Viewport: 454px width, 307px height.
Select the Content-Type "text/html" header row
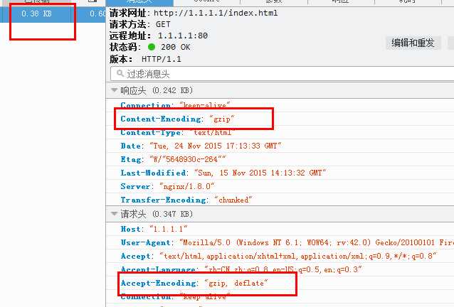pyautogui.click(x=280, y=132)
